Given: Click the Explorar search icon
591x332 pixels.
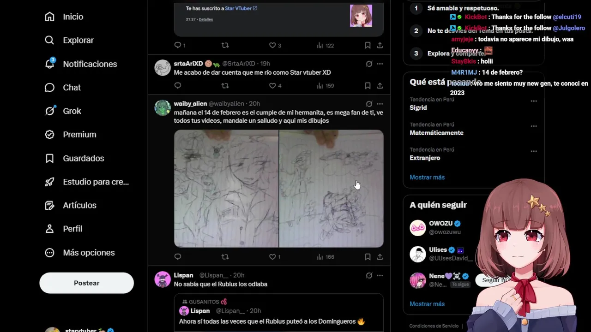Looking at the screenshot, I should (x=49, y=40).
